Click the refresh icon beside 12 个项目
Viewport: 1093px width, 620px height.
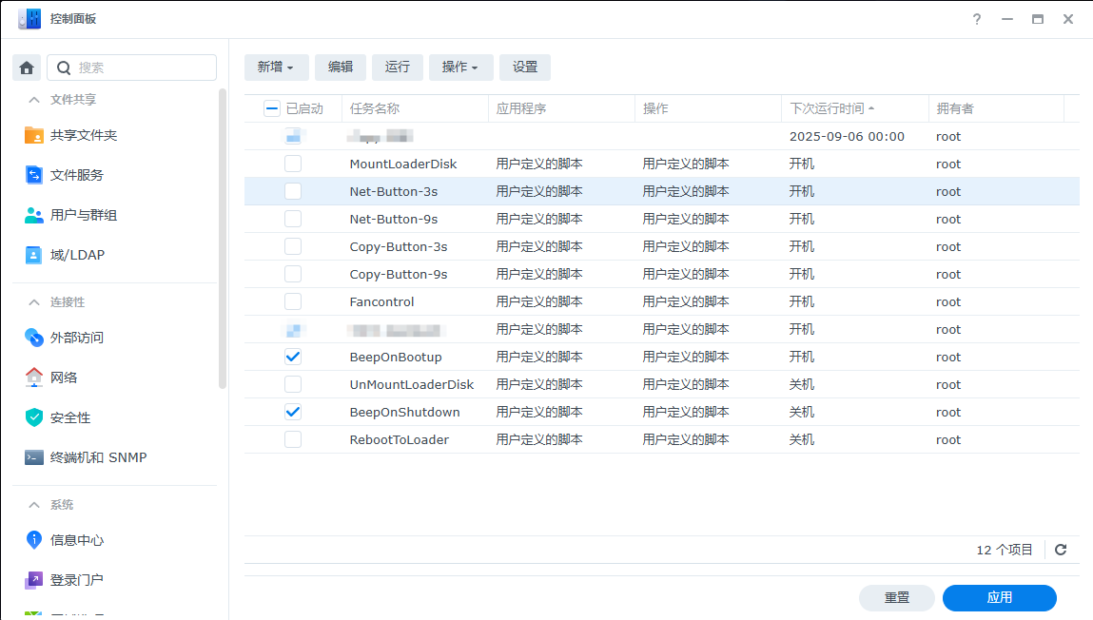coord(1061,550)
